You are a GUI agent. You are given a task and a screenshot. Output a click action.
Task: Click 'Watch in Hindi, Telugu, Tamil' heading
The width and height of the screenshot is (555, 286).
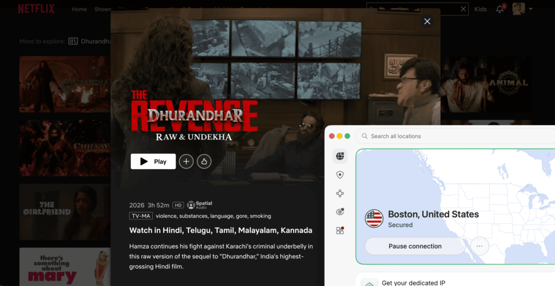click(221, 230)
